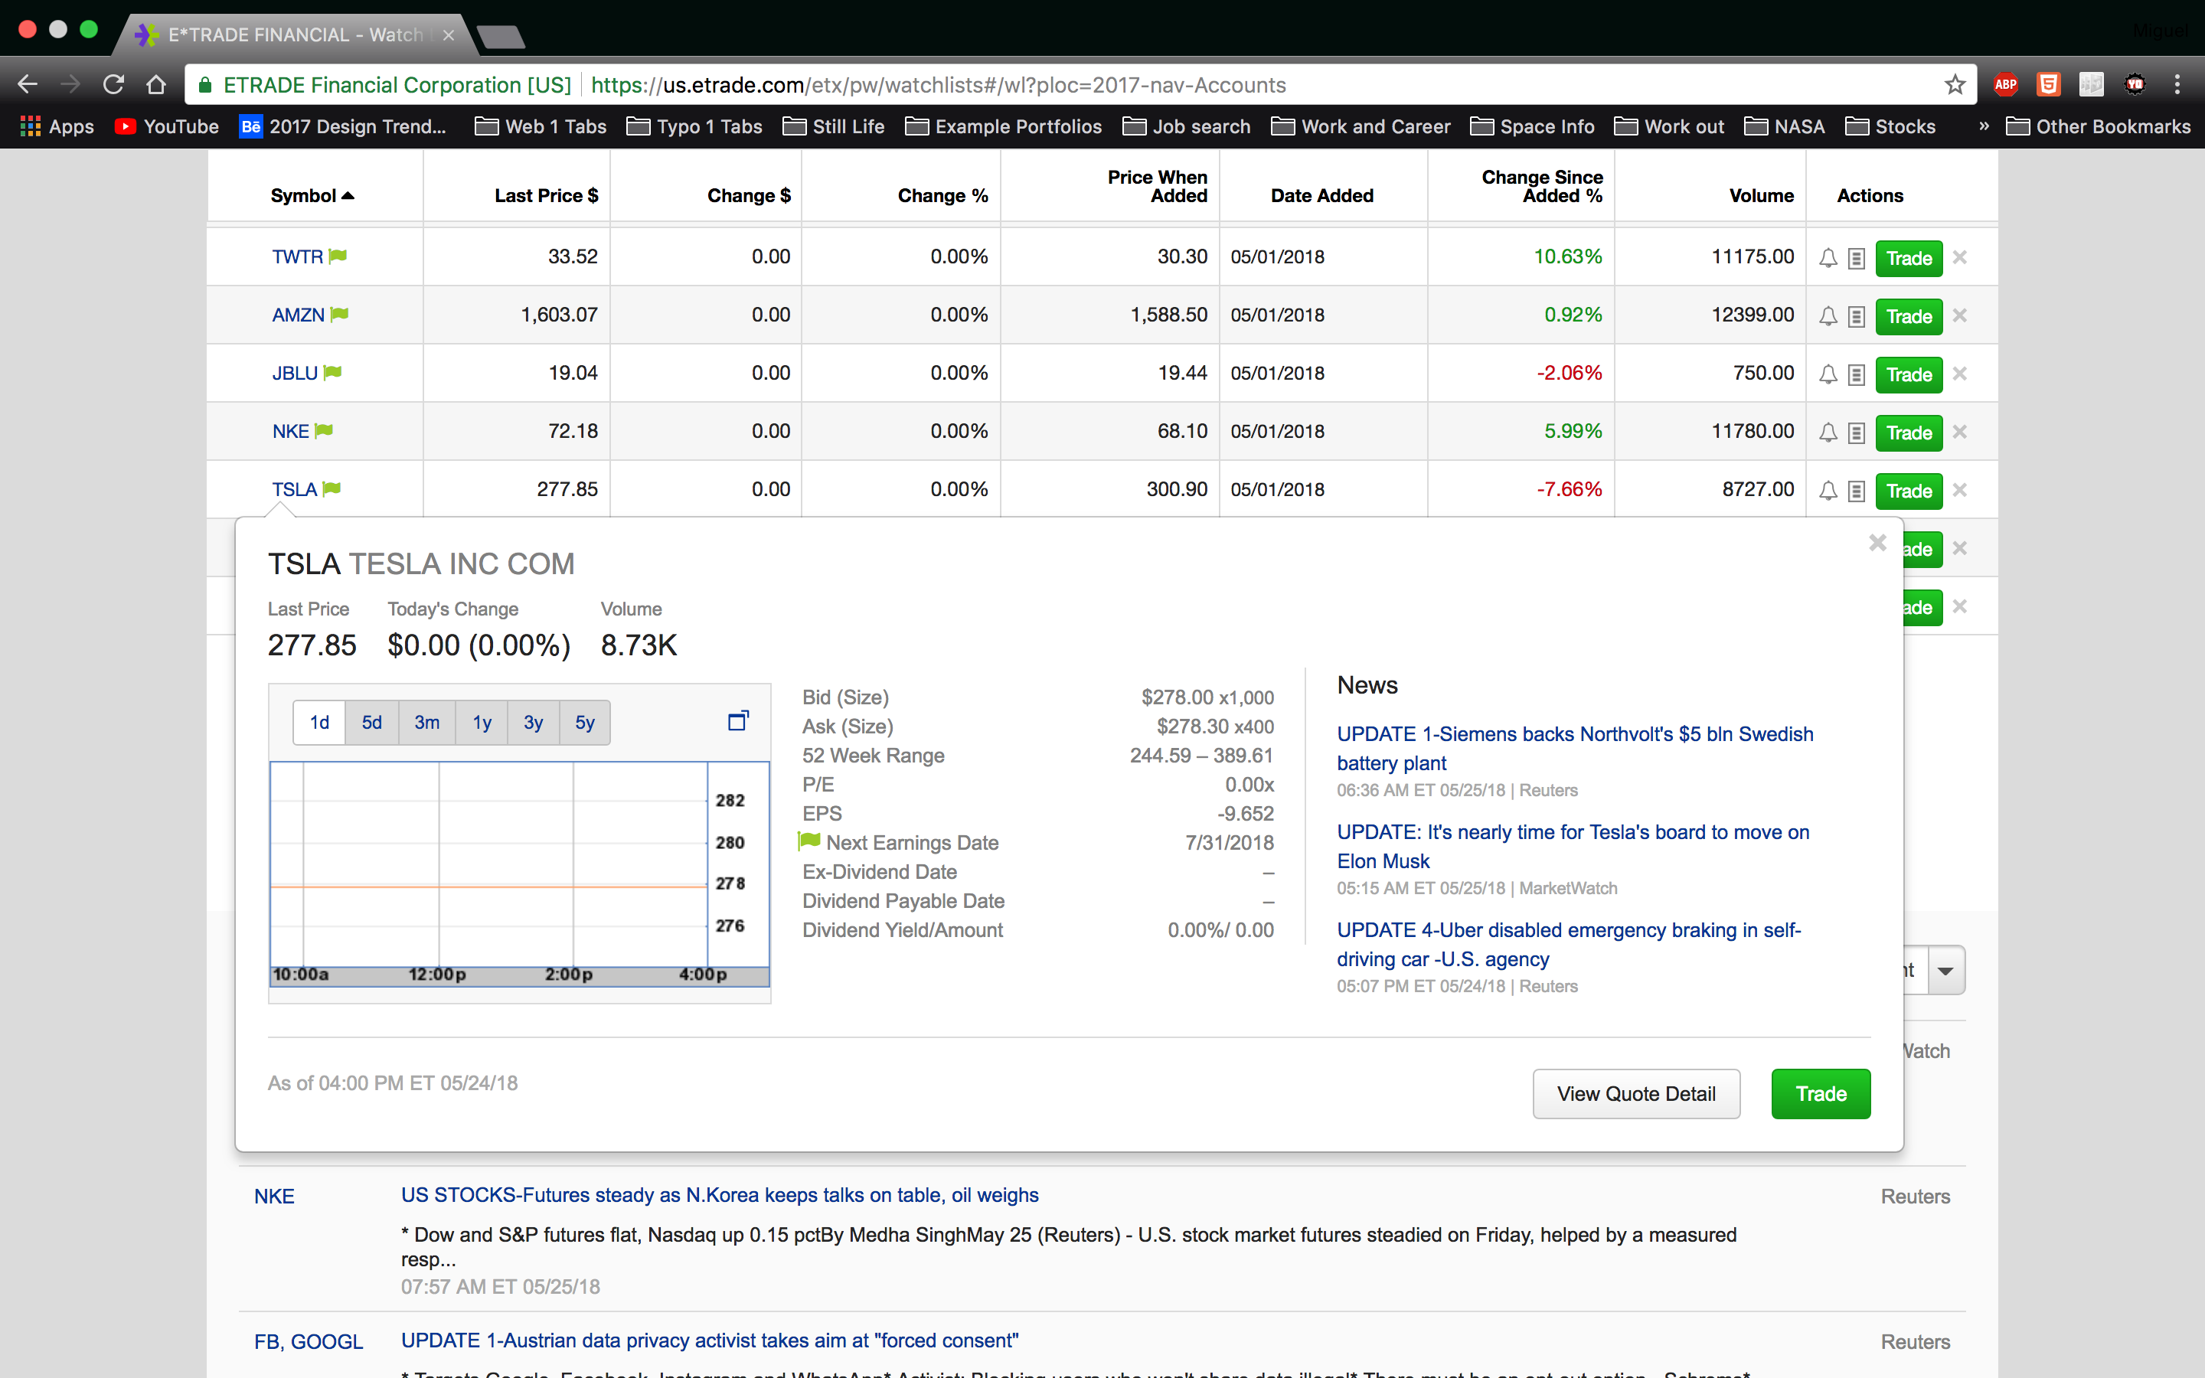
Task: Click Trade button in the NKE row
Action: (x=1909, y=433)
